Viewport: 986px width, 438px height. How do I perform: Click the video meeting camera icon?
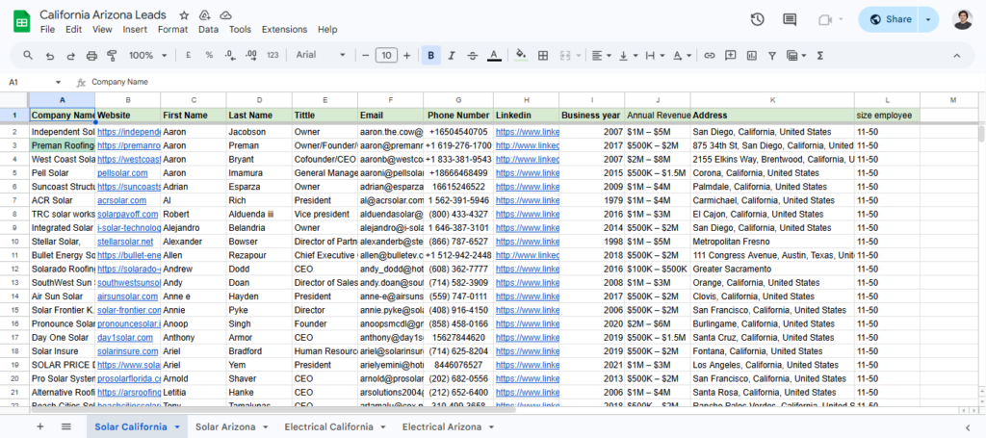coord(825,19)
